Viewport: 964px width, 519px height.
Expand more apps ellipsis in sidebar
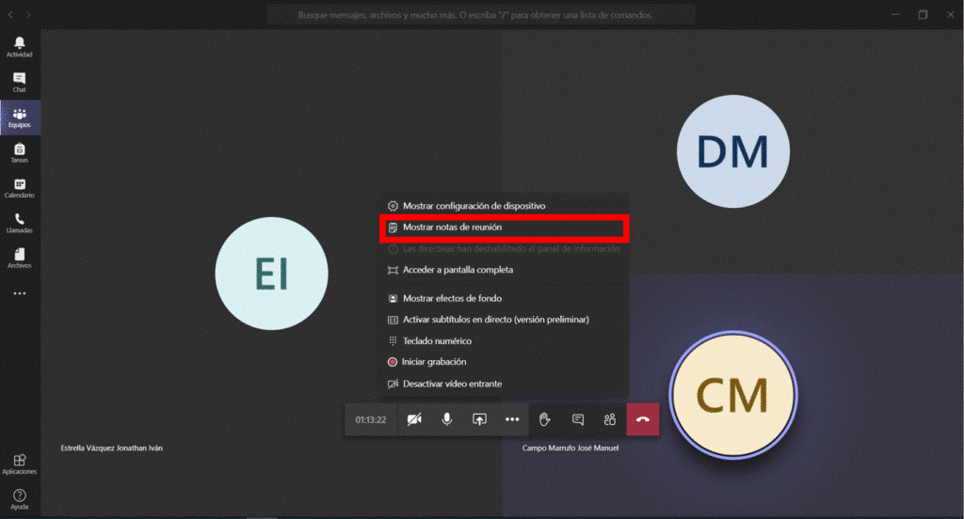tap(20, 293)
